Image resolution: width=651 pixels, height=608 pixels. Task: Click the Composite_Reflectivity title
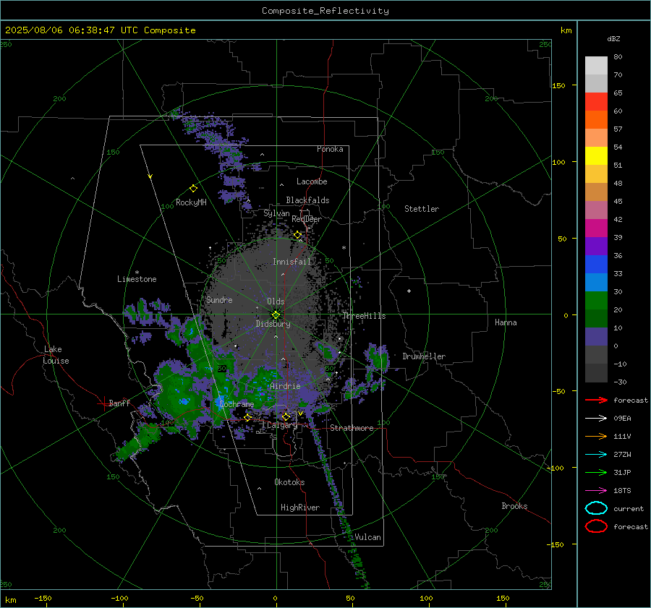point(325,11)
